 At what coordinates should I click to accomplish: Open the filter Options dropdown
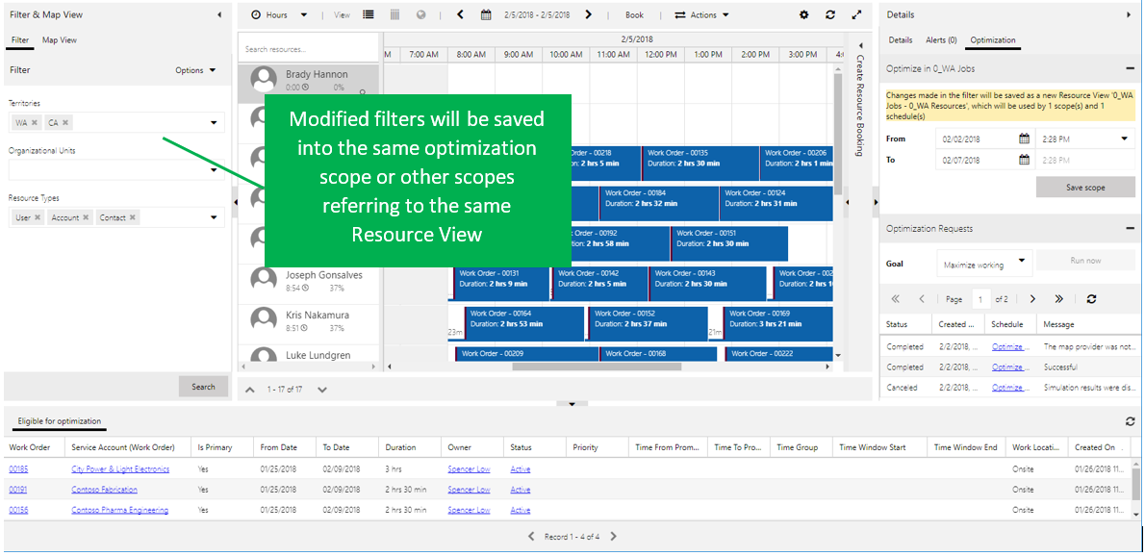click(x=195, y=70)
